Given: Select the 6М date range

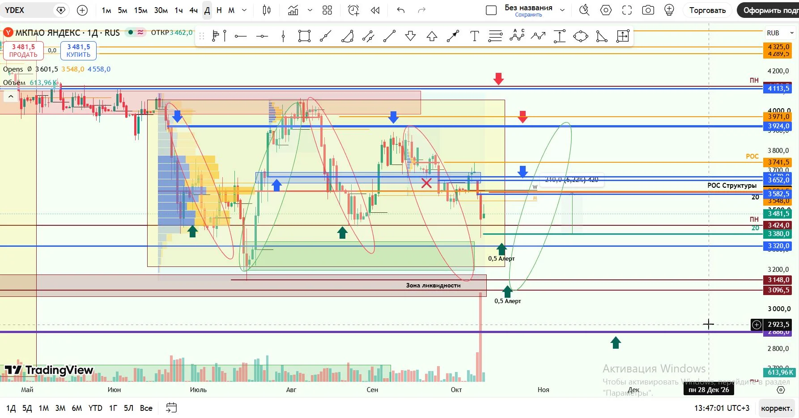Looking at the screenshot, I should pos(77,408).
